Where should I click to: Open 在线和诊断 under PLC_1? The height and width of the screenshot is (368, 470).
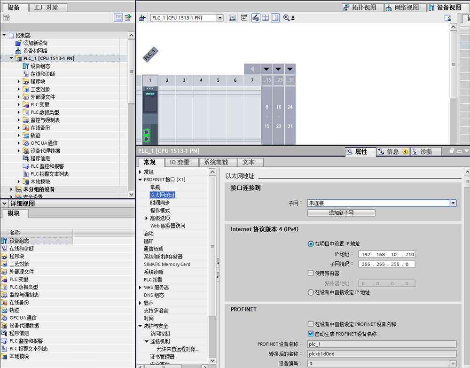42,74
